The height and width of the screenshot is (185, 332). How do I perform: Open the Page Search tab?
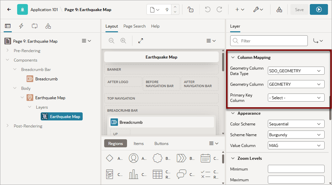pyautogui.click(x=134, y=26)
